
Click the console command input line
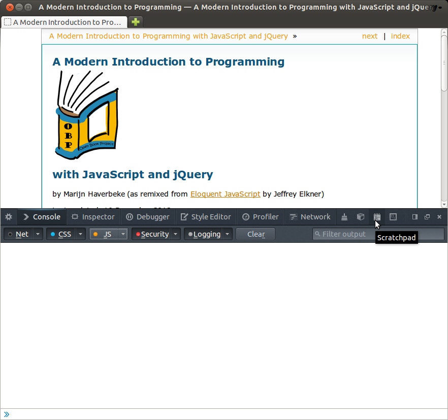224,414
